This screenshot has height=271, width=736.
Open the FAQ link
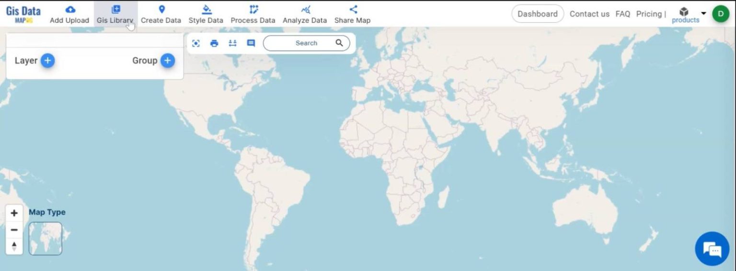622,14
